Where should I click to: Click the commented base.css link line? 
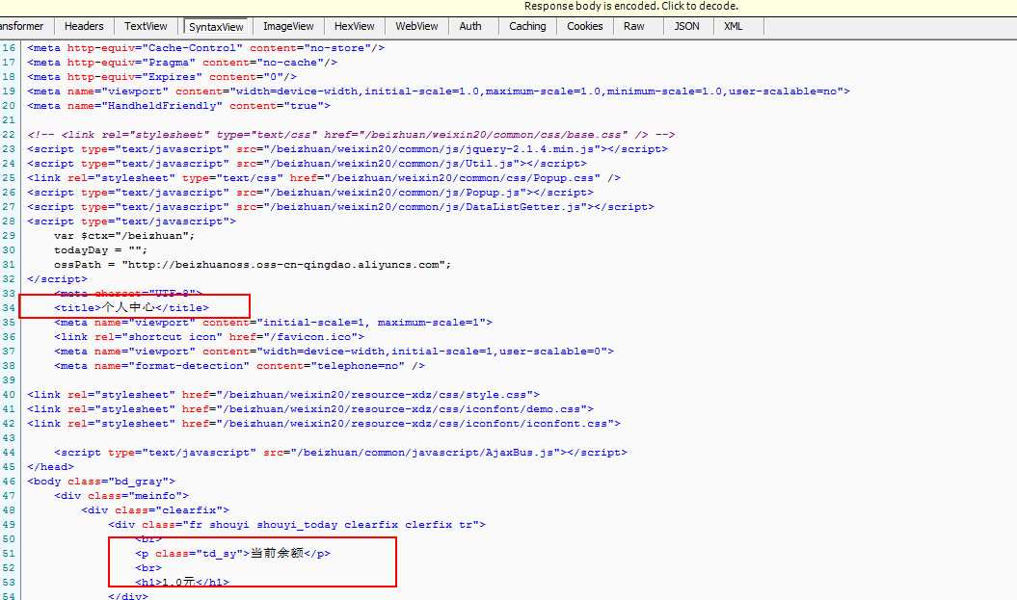[351, 135]
